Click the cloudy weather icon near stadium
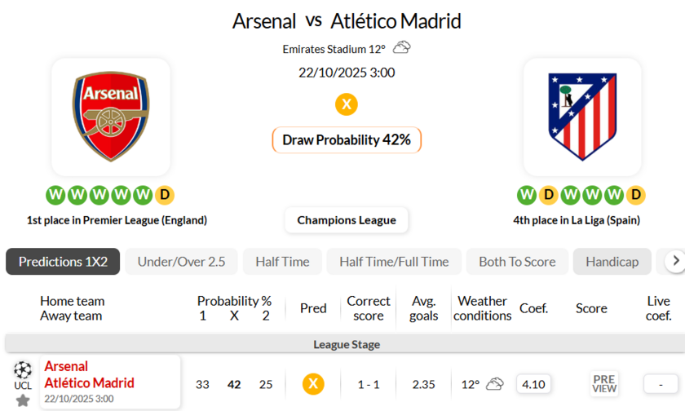This screenshot has width=685, height=411. [401, 48]
